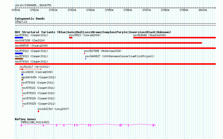Click the nsv511617 red interval glyph
The width and height of the screenshot is (223, 139).
point(30,69)
